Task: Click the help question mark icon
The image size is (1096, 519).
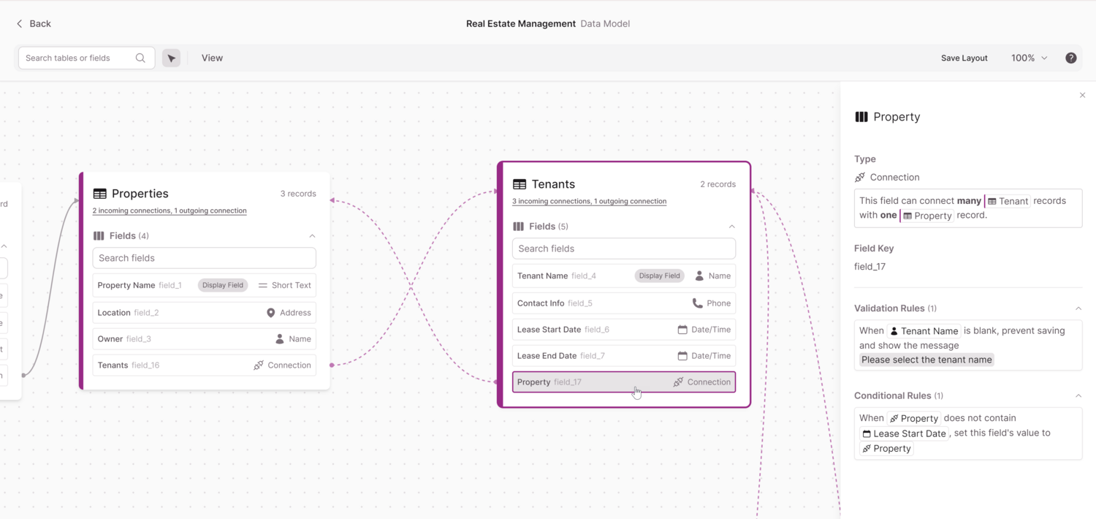Action: (1070, 58)
